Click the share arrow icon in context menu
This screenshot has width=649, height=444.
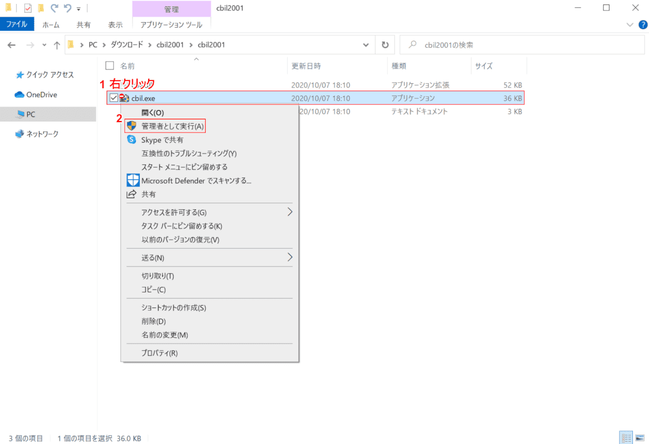[x=131, y=194]
